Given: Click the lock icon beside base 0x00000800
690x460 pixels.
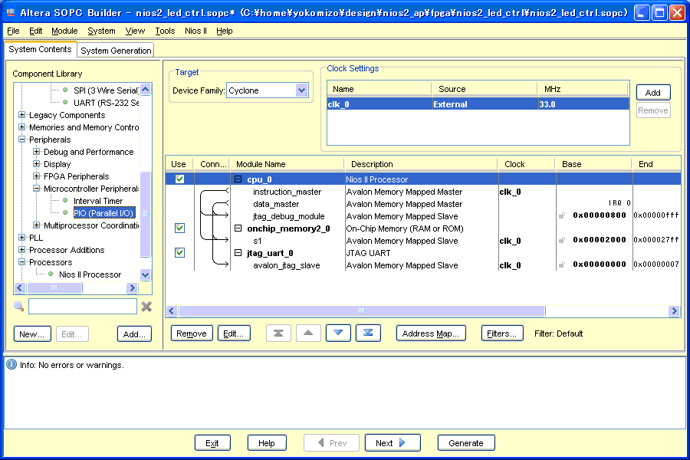Looking at the screenshot, I should (x=562, y=215).
